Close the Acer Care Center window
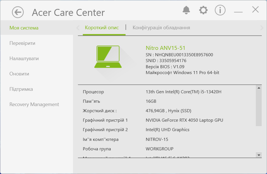267x174 pixels. [x=255, y=10]
